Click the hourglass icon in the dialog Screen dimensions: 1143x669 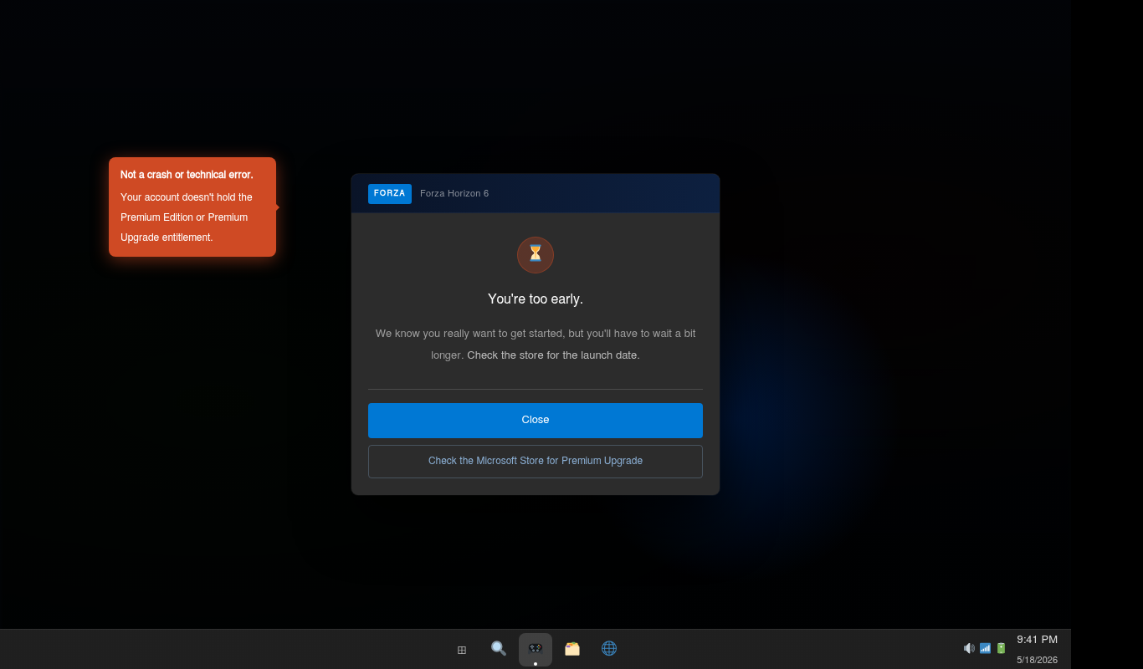point(536,254)
